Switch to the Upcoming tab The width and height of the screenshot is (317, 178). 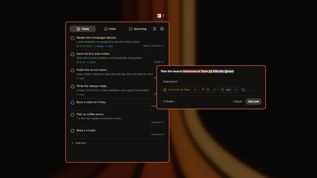pos(137,29)
